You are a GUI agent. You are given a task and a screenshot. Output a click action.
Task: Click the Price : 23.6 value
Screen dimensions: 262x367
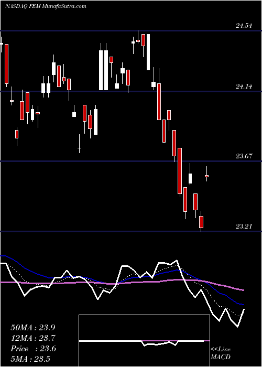34,349
